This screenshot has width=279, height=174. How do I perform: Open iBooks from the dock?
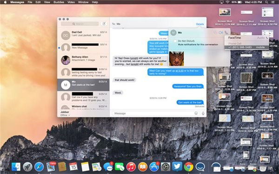(x=143, y=167)
